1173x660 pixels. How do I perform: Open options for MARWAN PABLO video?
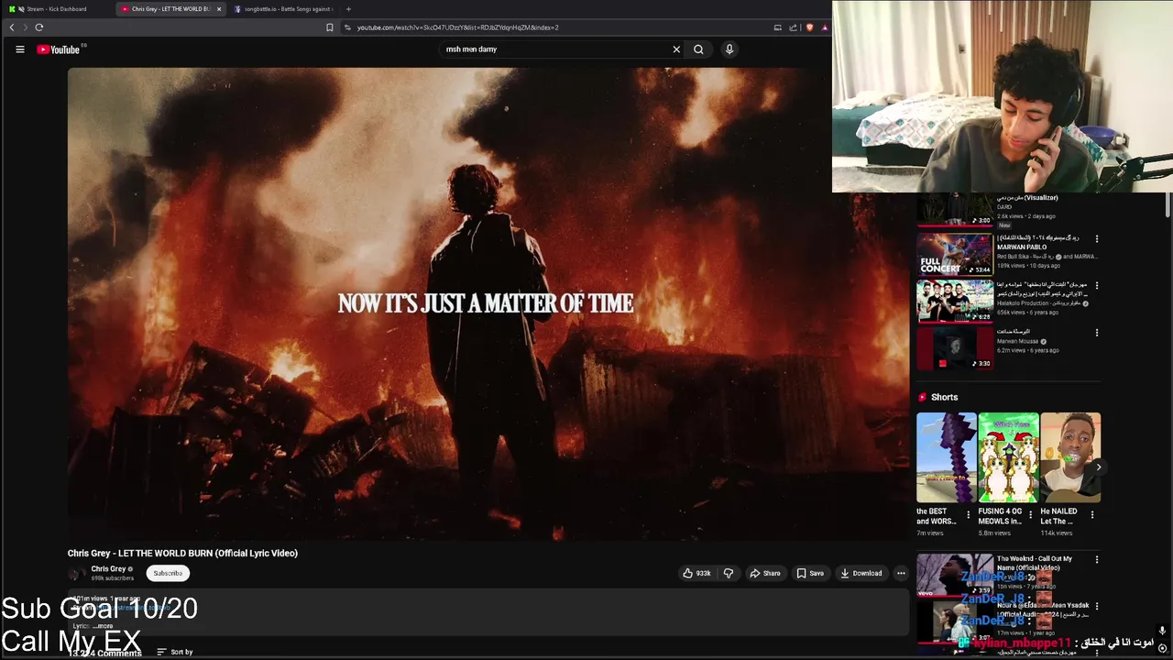tap(1096, 238)
